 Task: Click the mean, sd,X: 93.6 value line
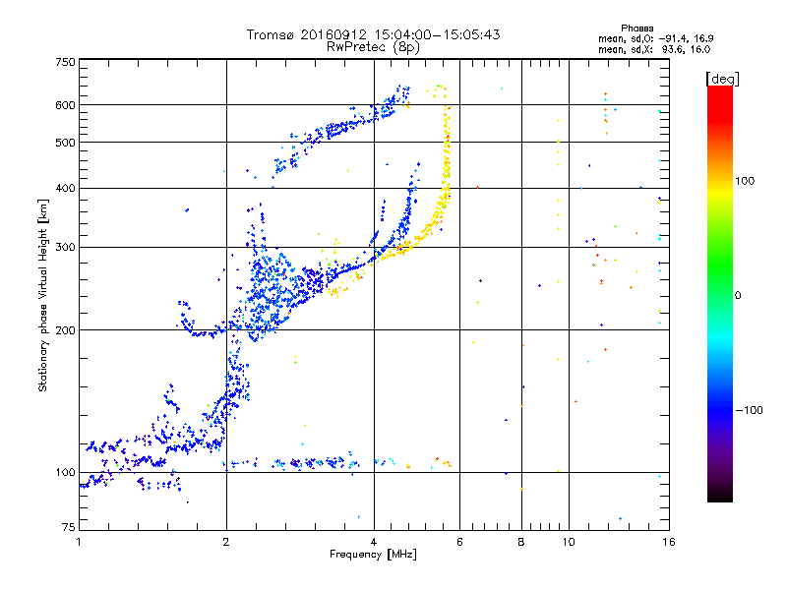(x=654, y=49)
